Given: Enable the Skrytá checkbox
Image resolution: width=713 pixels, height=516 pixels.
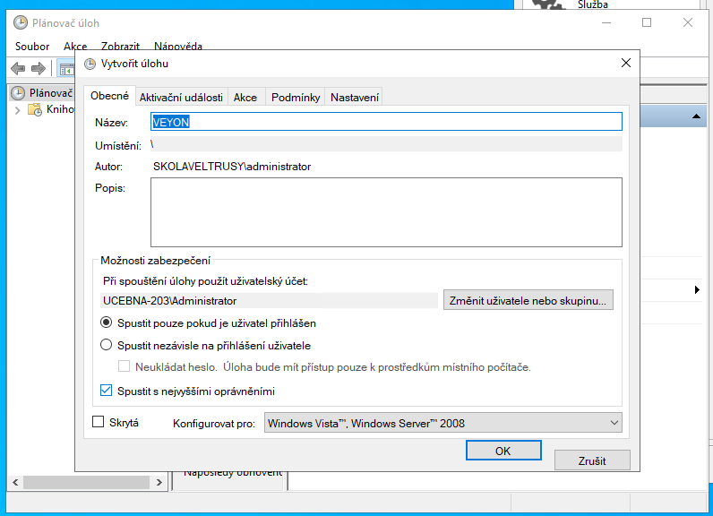Looking at the screenshot, I should 99,422.
